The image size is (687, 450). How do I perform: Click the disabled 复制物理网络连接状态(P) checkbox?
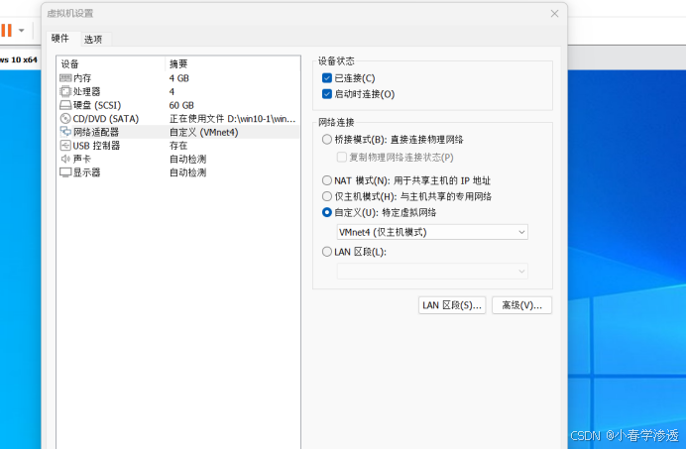point(341,157)
